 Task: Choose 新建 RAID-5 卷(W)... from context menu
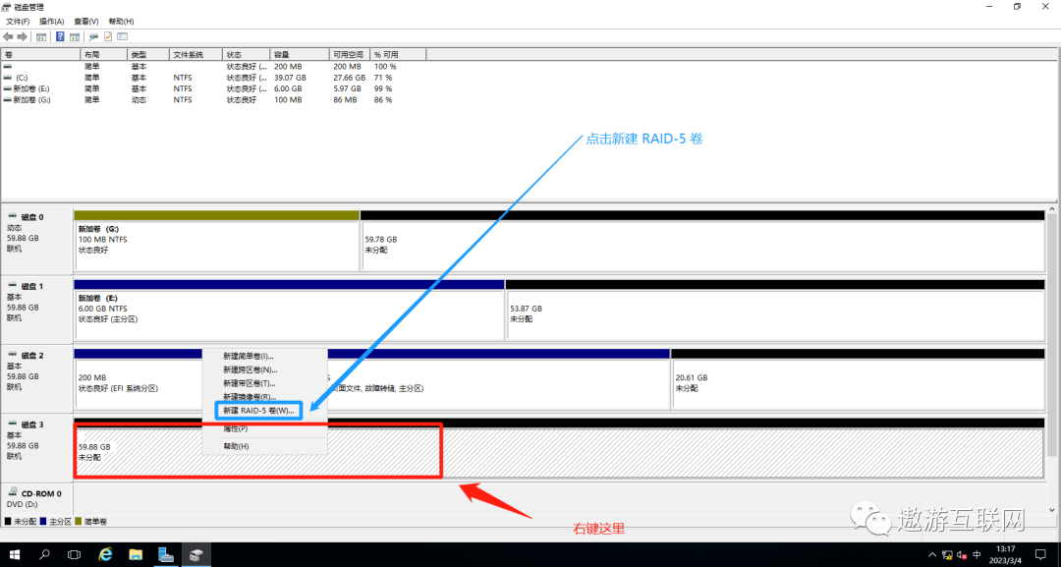tap(265, 410)
